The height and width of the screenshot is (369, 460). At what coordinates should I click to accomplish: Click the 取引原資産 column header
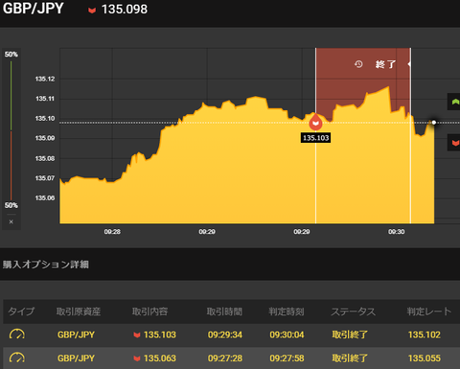(x=79, y=311)
